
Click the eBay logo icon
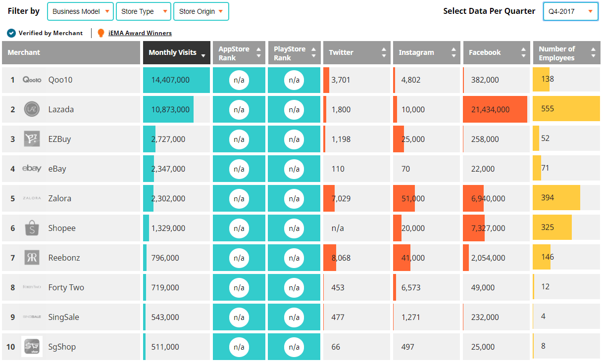(32, 169)
